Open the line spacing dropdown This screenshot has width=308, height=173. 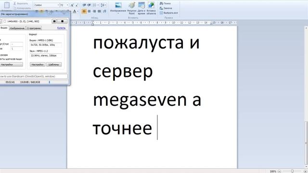103,5
